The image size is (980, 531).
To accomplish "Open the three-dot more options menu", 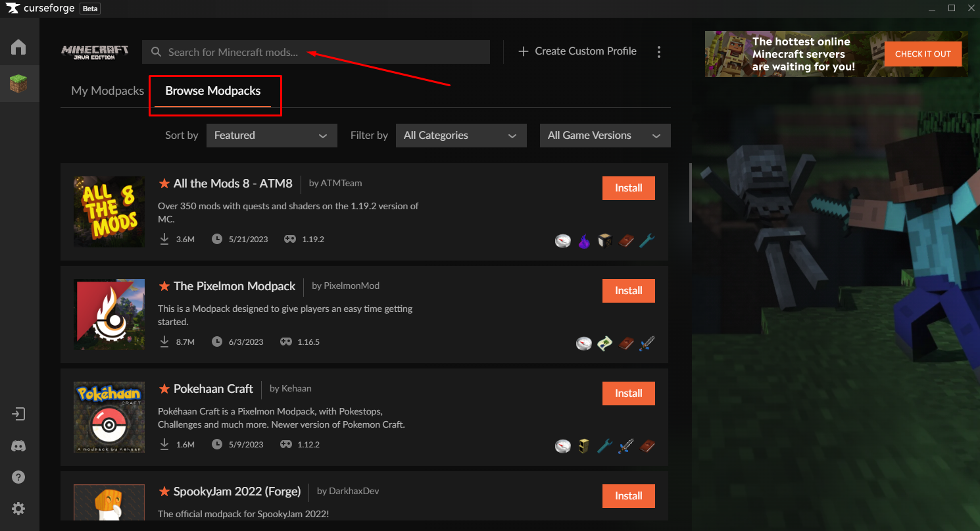I will (659, 52).
